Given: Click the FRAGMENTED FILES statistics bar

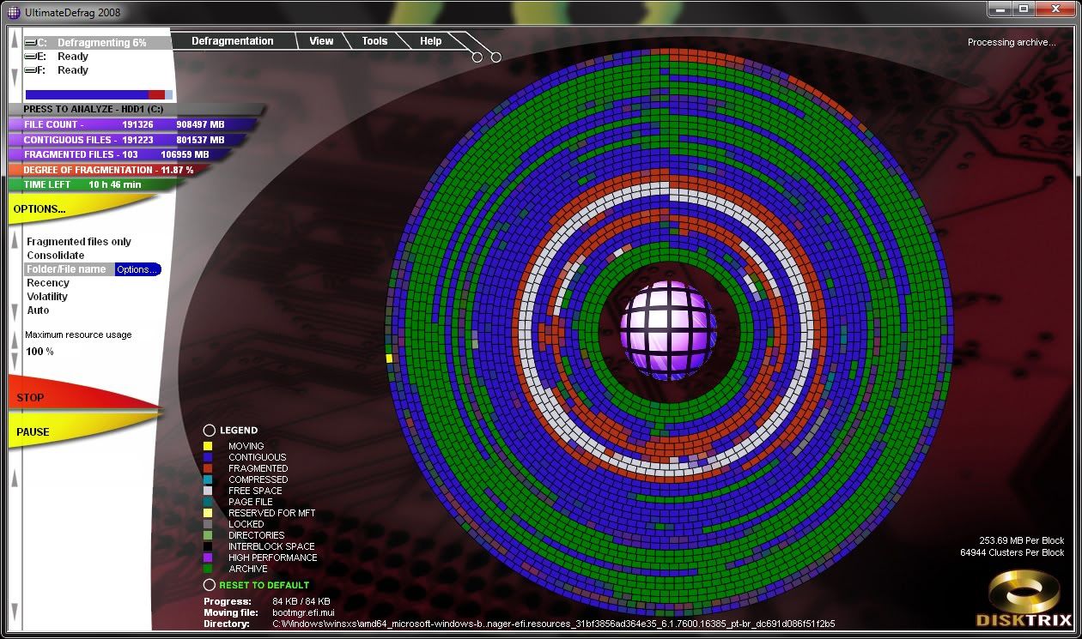Looking at the screenshot, I should (120, 154).
